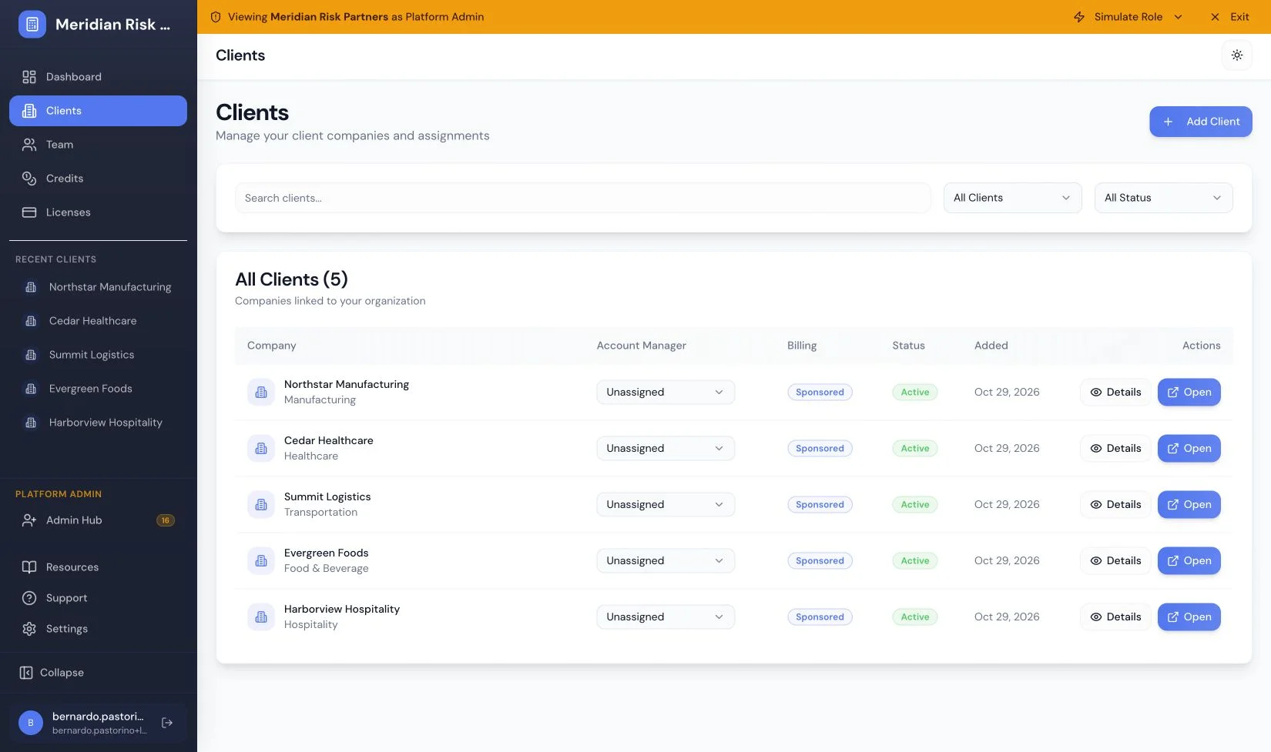Click the Sponsored badge for Evergreen Foods
This screenshot has height=752, width=1271.
pos(820,560)
